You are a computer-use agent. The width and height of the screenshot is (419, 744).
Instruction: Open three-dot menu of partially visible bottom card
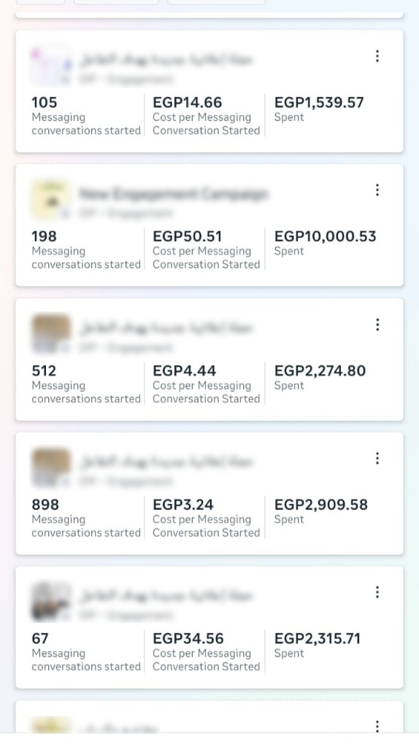click(x=377, y=726)
